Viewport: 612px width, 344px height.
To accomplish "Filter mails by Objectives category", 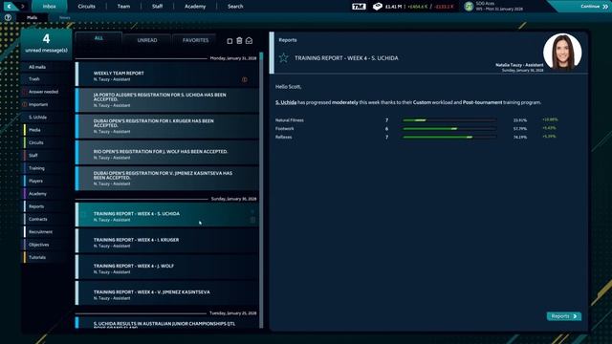I will 47,245.
